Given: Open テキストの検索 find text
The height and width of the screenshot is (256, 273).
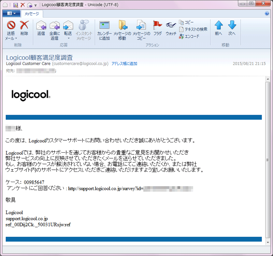Looking at the screenshot, I should [193, 29].
